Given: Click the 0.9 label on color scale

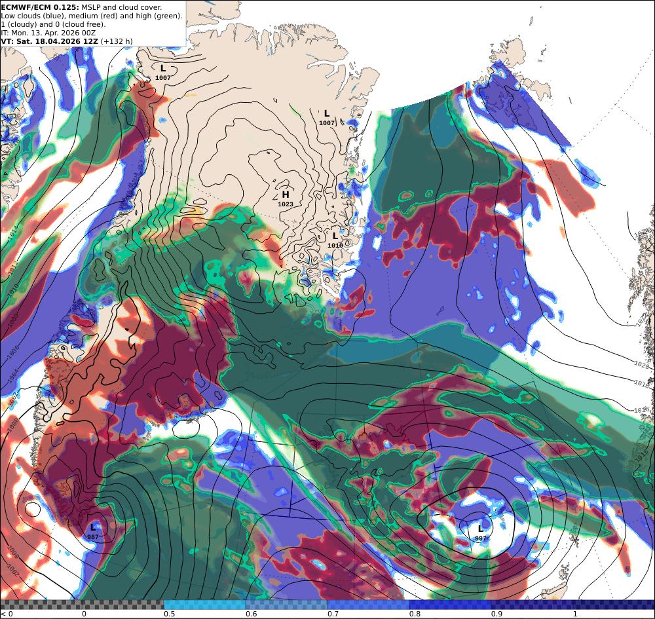Looking at the screenshot, I should [496, 614].
